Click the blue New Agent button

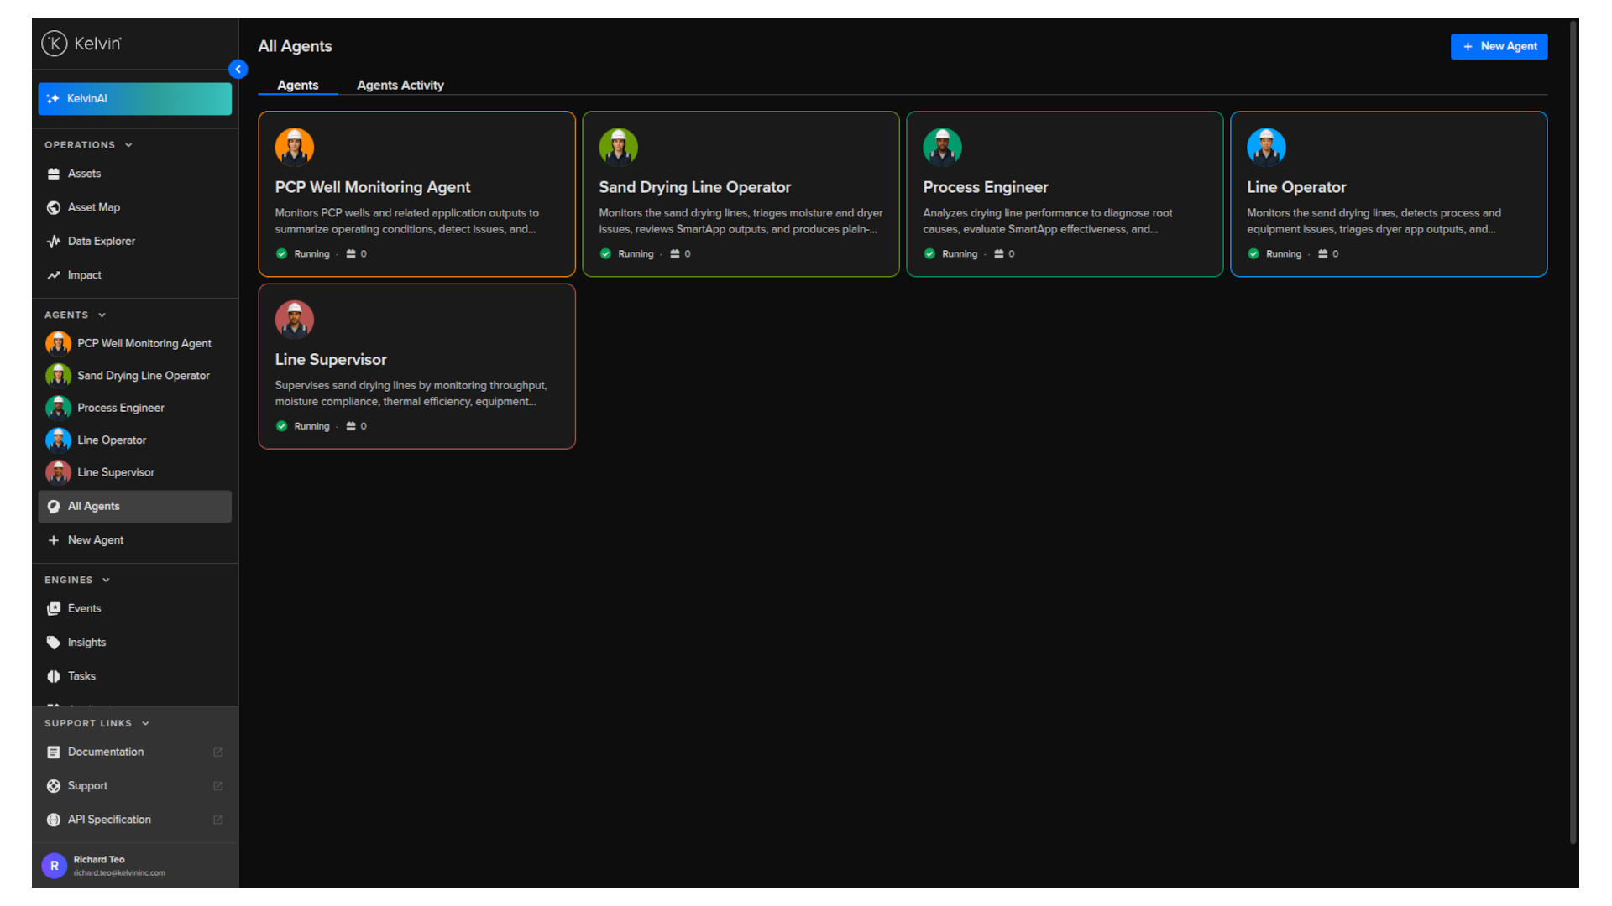(x=1499, y=47)
